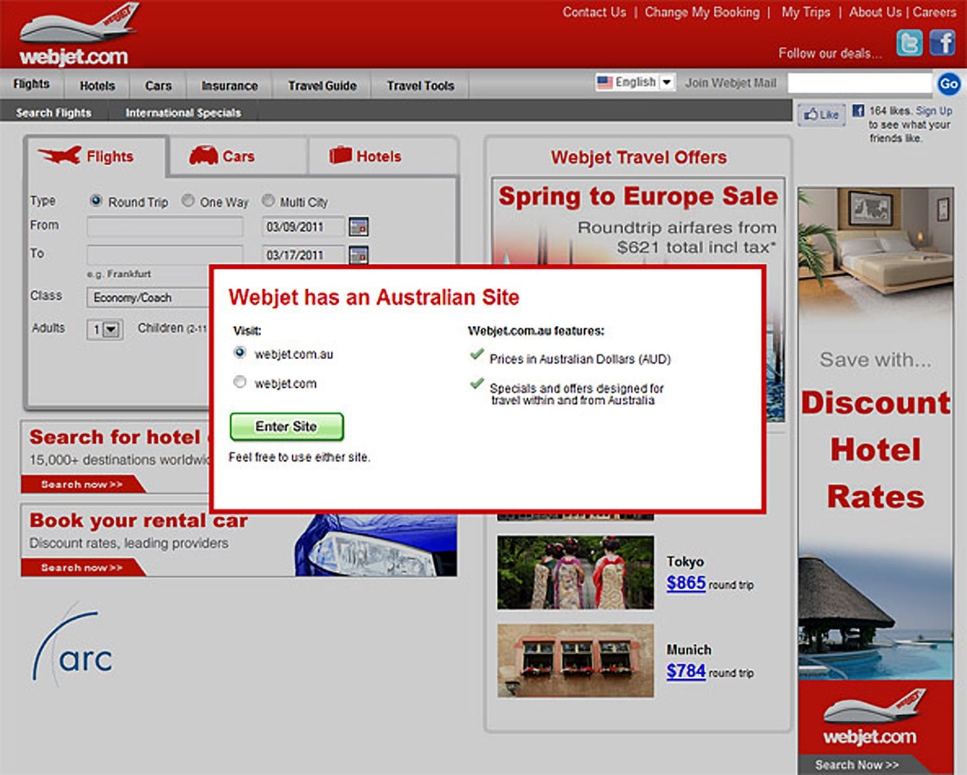
Task: Open the Contact Us link
Action: point(594,12)
